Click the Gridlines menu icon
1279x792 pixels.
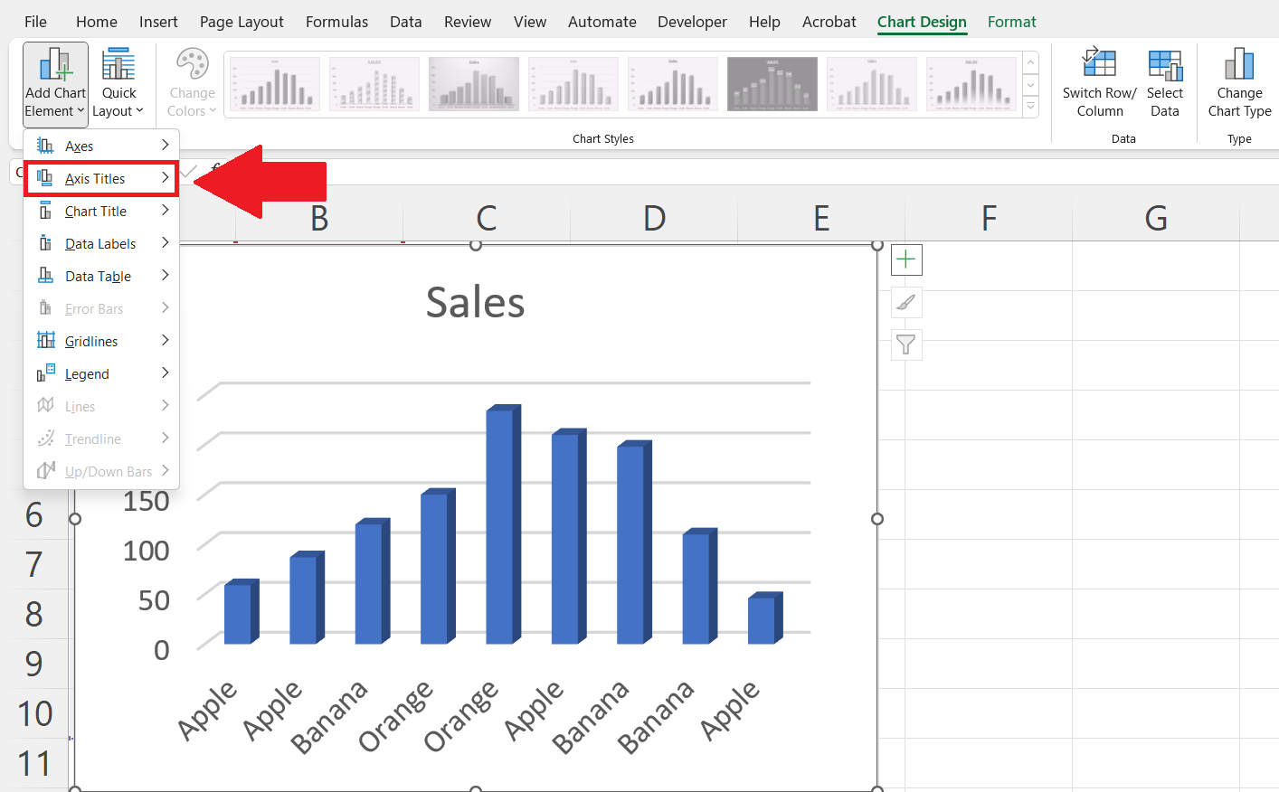pos(46,341)
